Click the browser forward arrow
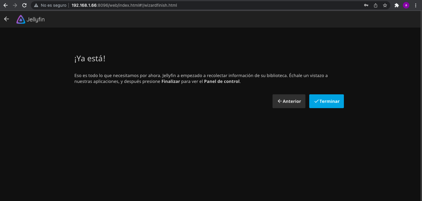 [x=15, y=5]
